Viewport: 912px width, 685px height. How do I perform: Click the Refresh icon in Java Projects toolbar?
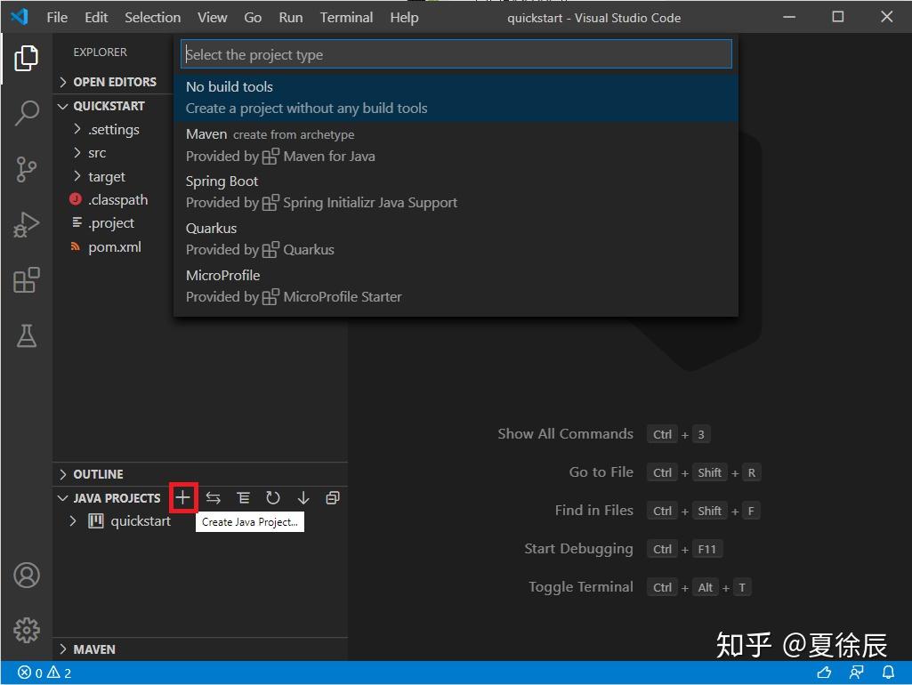pyautogui.click(x=273, y=497)
